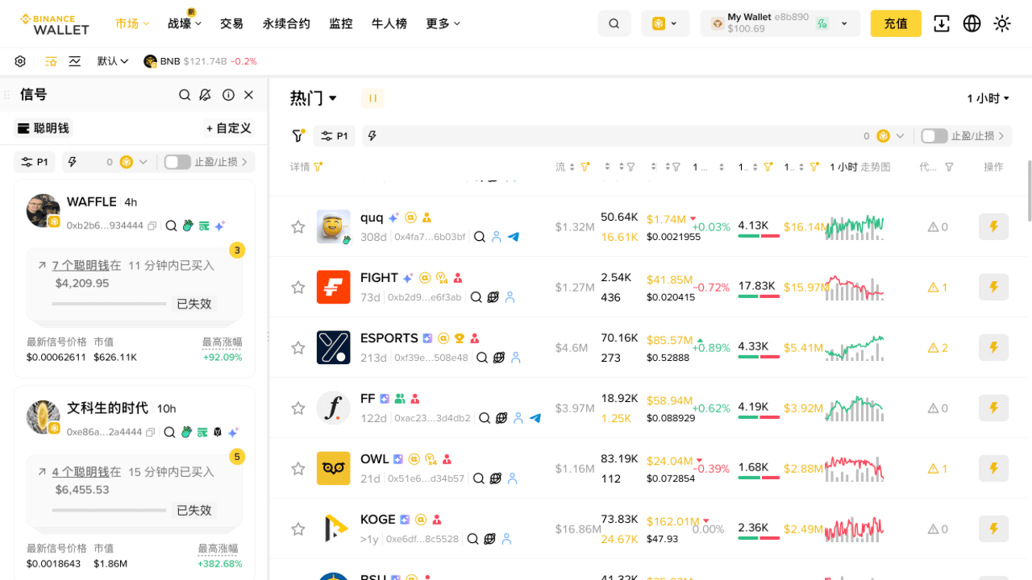The width and height of the screenshot is (1032, 580).
Task: Open the 1 小时 timeframe dropdown
Action: point(988,98)
